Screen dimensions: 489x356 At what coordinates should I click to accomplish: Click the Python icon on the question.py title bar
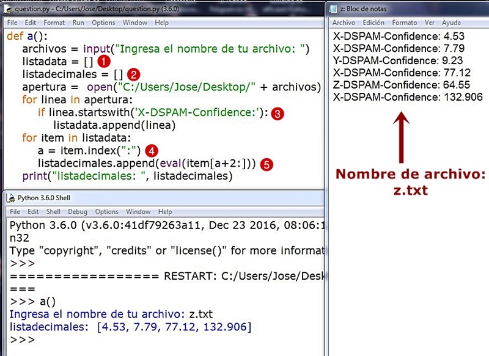point(7,9)
